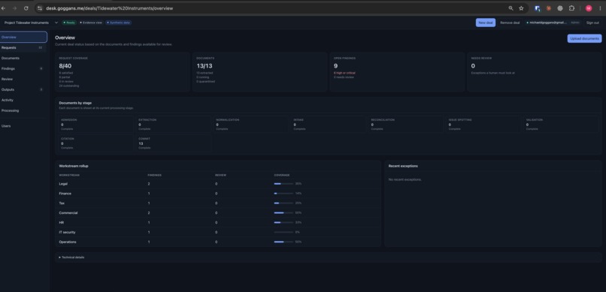The width and height of the screenshot is (606, 292).
Task: Open the Documents 13/13 card
Action: tap(259, 73)
